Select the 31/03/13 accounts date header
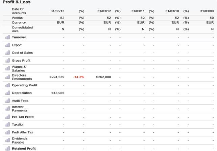This screenshot has height=151, width=217. point(57,11)
